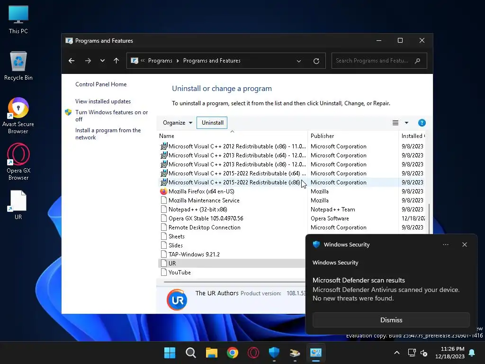Screen dimensions: 485x364
Task: Open File Explorer from taskbar
Action: coord(212,353)
